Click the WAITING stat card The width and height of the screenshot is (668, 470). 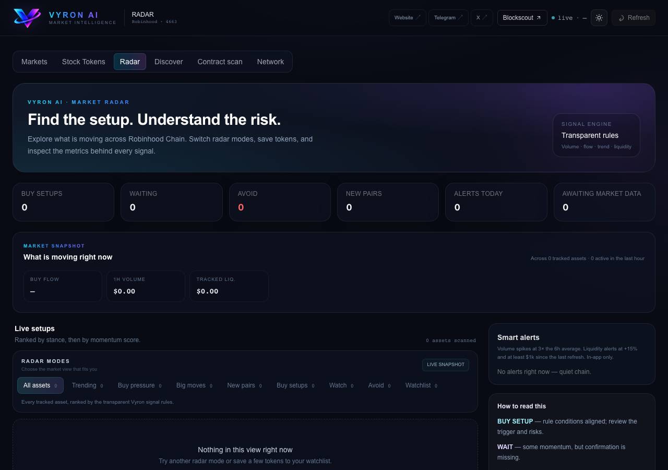172,202
